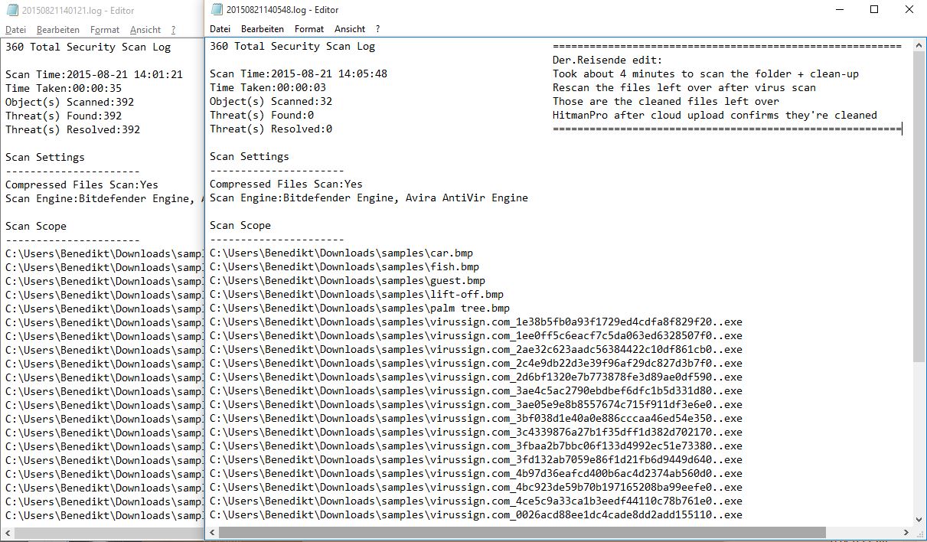The width and height of the screenshot is (927, 542).
Task: Open Datei menu in the 20150821140548.log editor
Action: coord(220,29)
